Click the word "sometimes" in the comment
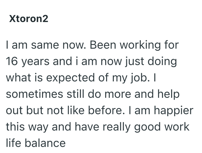202x153 pixels. 35,94
